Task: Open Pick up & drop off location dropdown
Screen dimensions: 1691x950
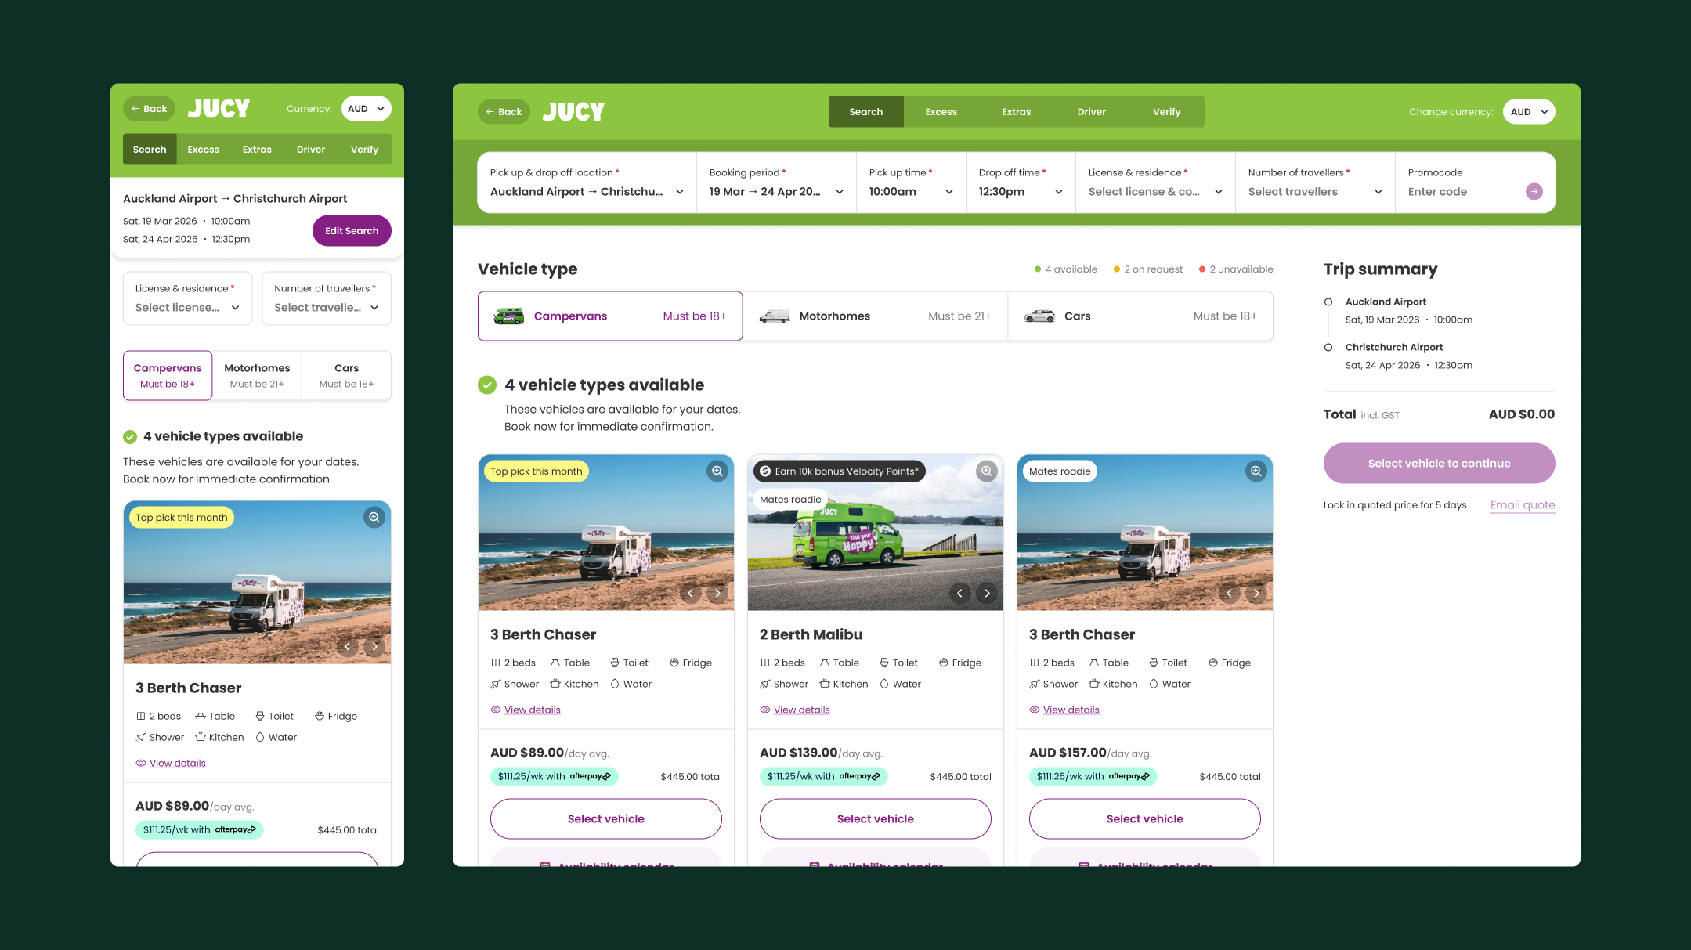Action: pos(587,182)
